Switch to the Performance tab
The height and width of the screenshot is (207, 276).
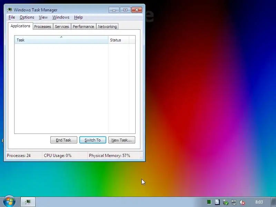click(83, 27)
